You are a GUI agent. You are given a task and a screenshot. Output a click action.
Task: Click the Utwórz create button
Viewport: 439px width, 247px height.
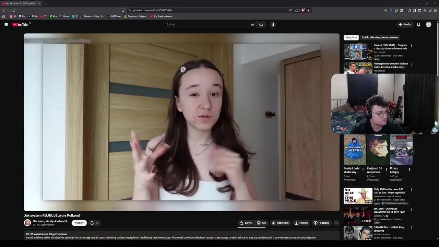coord(405,24)
